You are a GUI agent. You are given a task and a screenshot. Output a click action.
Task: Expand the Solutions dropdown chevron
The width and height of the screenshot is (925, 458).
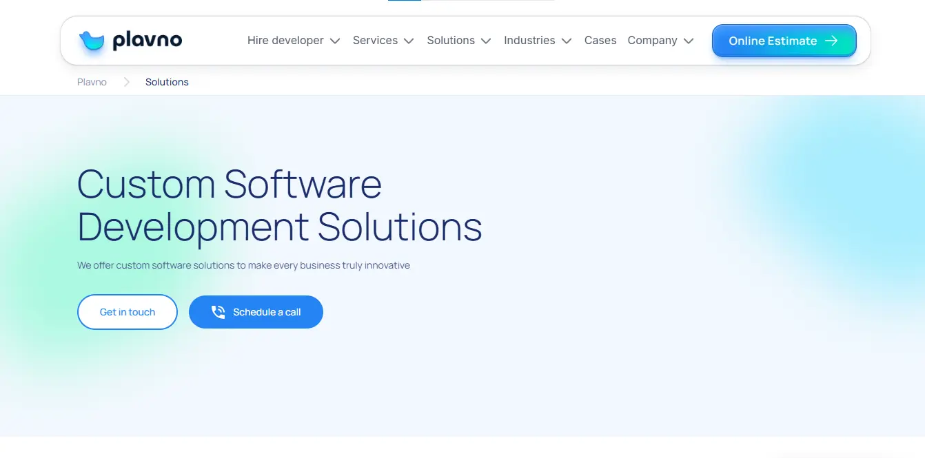(486, 41)
